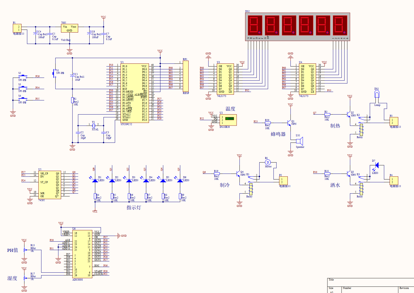
Task: Select the D6 indicator LED
Action: pyautogui.click(x=180, y=180)
